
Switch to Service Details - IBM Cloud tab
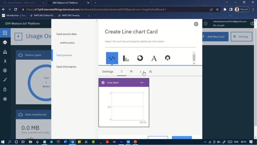click(21, 3)
